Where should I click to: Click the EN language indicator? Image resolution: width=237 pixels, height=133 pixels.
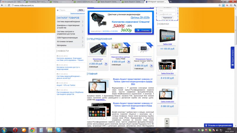tap(194, 130)
